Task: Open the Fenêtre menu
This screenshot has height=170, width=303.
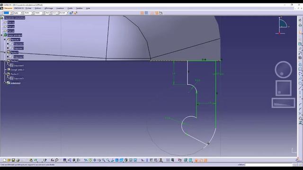Action: click(x=79, y=8)
